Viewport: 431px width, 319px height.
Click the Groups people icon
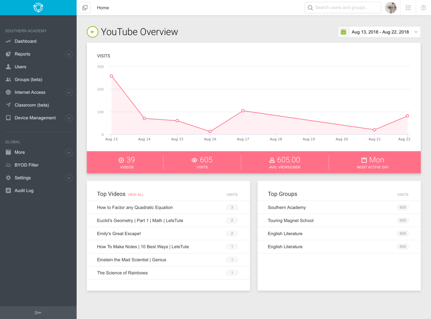tap(8, 79)
